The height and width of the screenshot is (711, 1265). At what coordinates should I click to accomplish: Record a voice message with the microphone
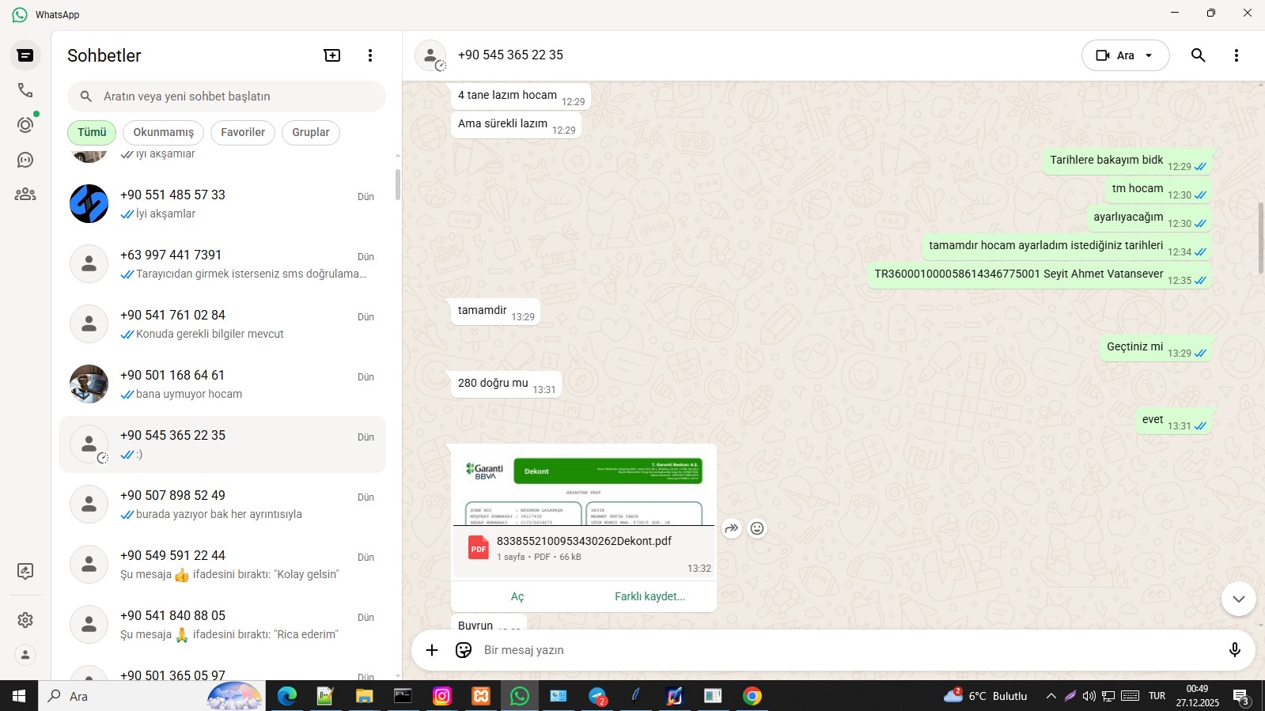(x=1234, y=650)
